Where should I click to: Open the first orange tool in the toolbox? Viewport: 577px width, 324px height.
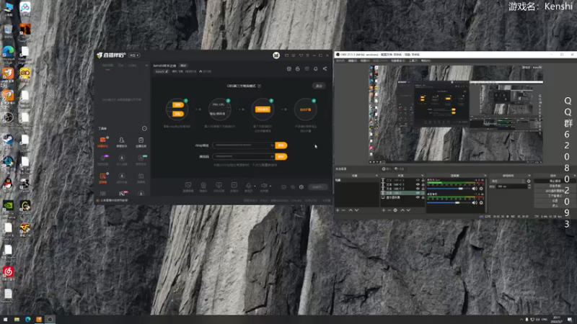pyautogui.click(x=102, y=140)
